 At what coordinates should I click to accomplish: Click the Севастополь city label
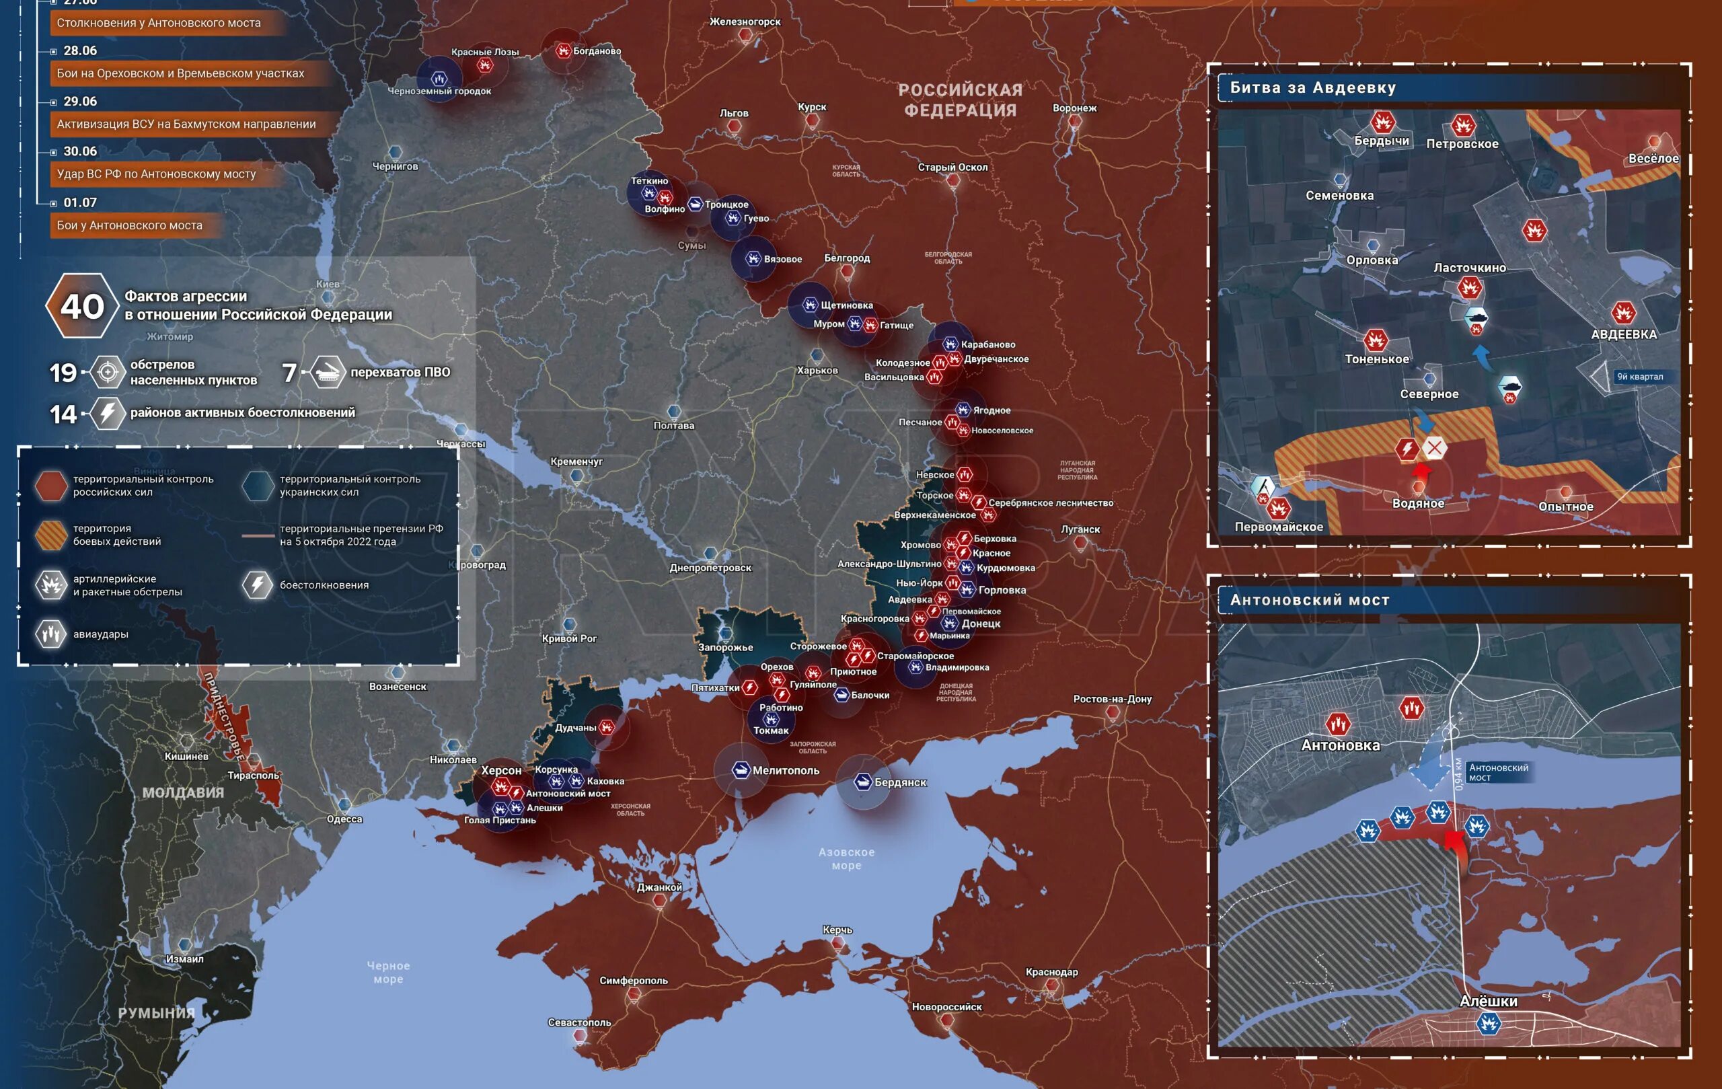click(579, 1022)
